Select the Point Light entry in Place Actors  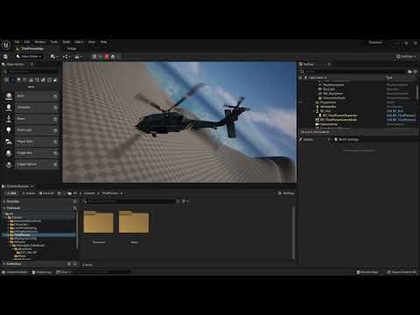[31, 130]
